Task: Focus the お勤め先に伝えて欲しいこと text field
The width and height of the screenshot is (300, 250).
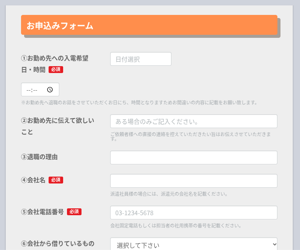Action: click(194, 121)
